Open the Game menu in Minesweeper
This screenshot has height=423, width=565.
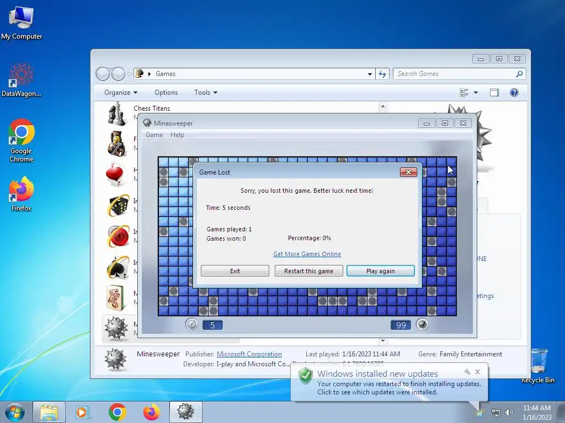coord(154,135)
